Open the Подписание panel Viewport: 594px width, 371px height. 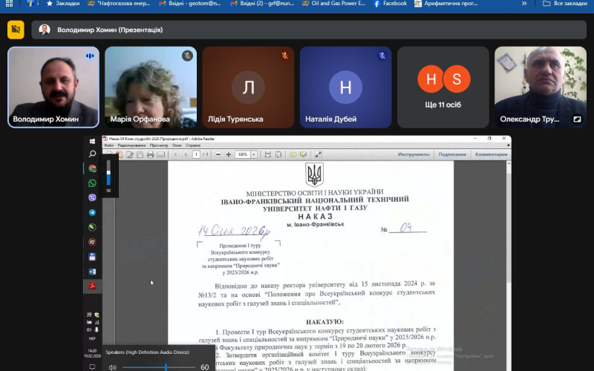[452, 154]
